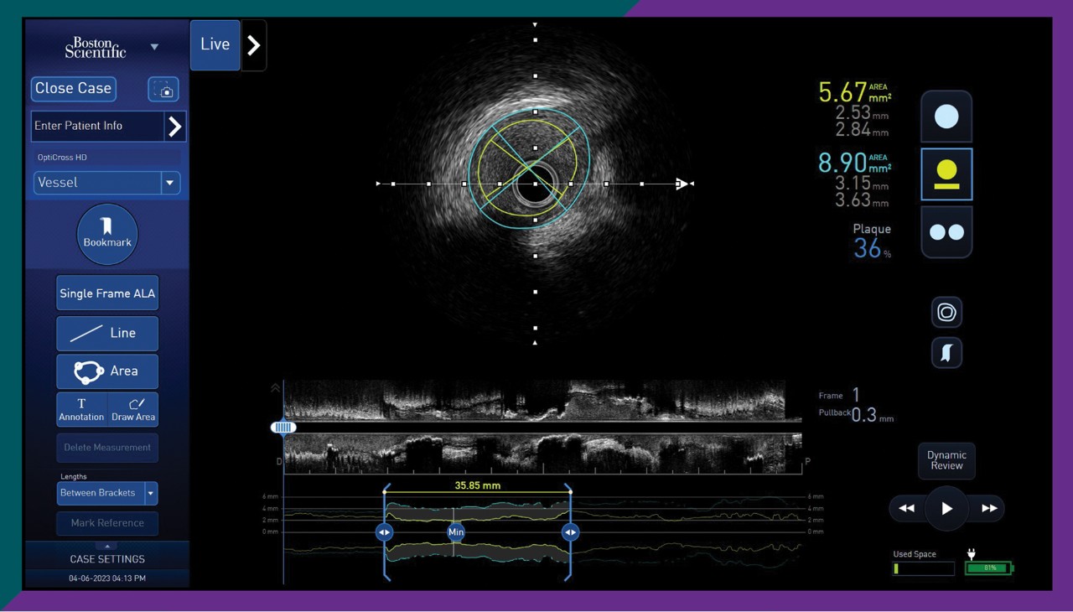Select the Area measurement tool
1073x612 pixels.
(x=107, y=371)
